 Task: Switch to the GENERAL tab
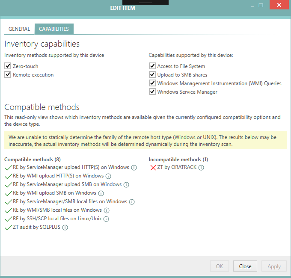pos(19,29)
